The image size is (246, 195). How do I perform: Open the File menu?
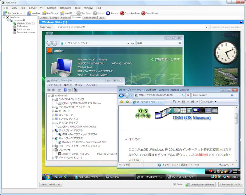coord(6,8)
